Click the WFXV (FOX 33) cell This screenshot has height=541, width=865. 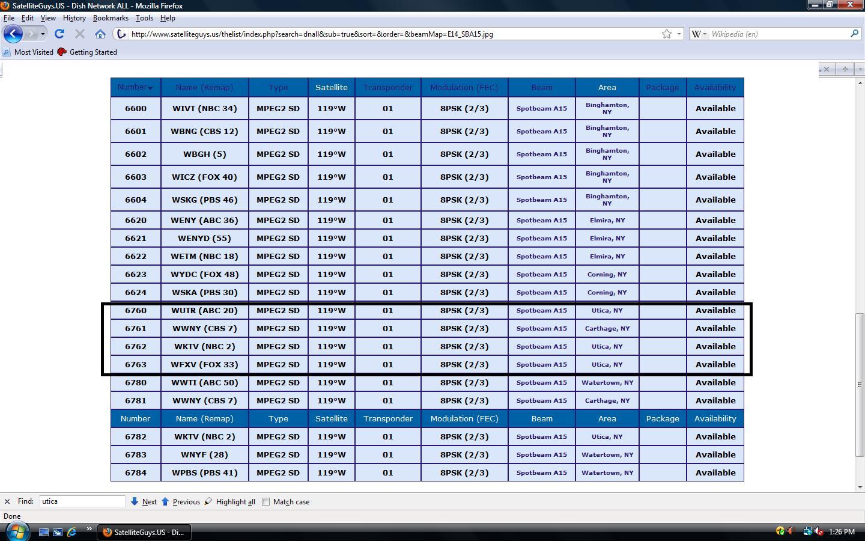205,364
